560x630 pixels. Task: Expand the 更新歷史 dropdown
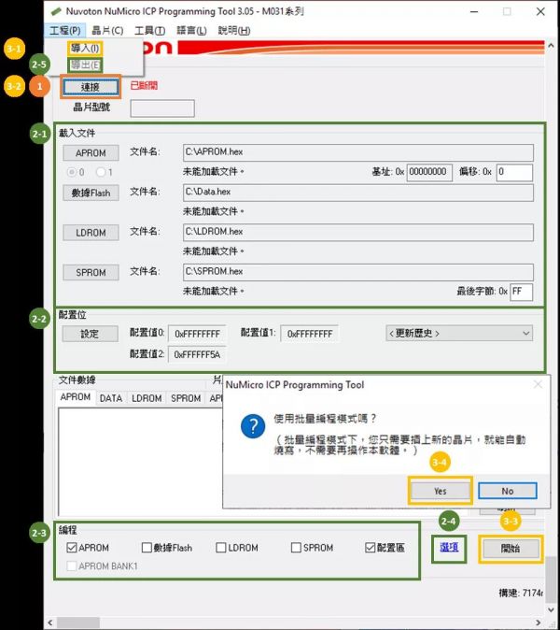[x=458, y=333]
